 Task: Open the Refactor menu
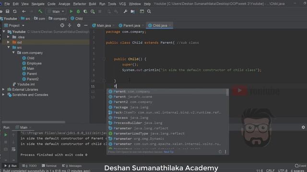pos(80,4)
